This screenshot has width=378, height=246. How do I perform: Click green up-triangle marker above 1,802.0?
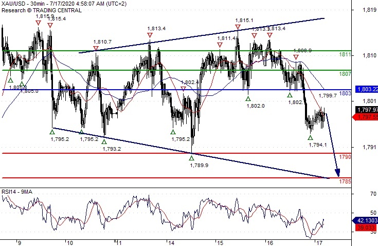click(x=248, y=98)
